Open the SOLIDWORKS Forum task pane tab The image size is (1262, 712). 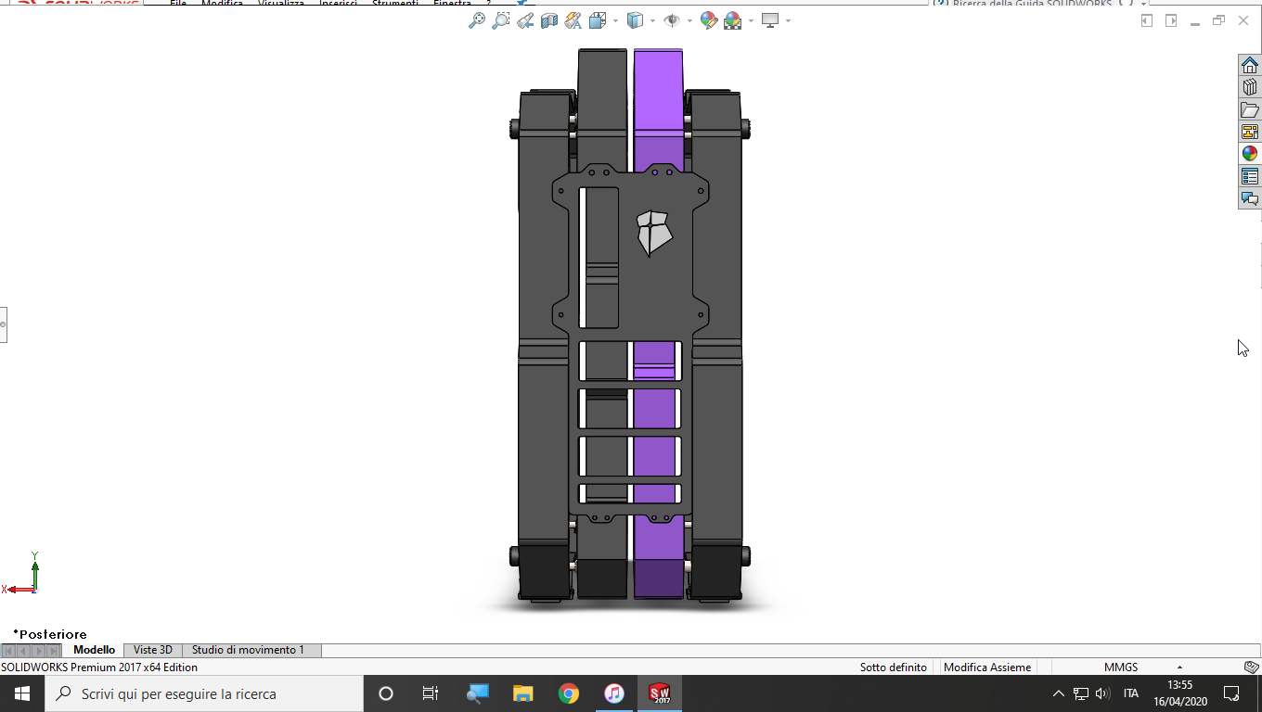pos(1250,198)
